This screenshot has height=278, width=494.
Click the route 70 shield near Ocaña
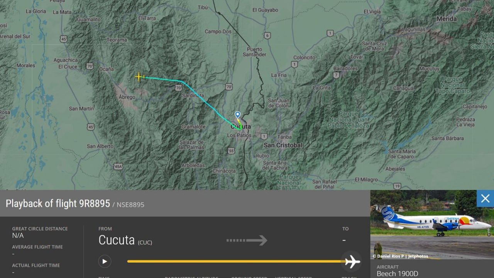[x=90, y=66]
